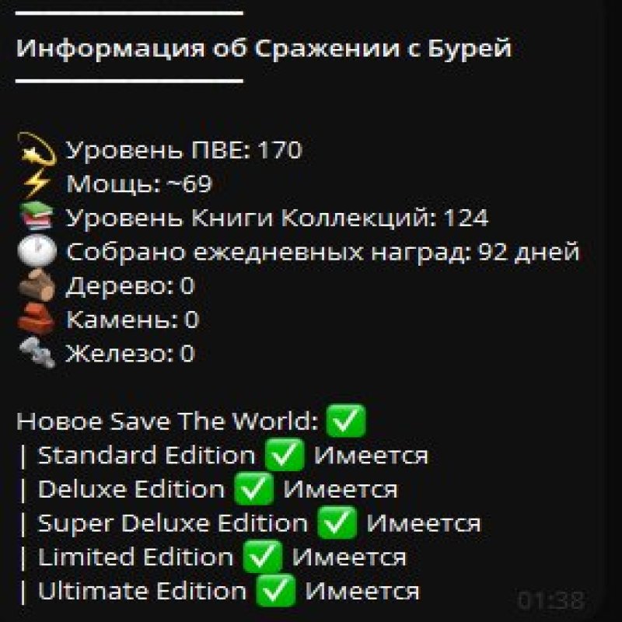Click the Standard Edition green checkmark

(x=285, y=455)
